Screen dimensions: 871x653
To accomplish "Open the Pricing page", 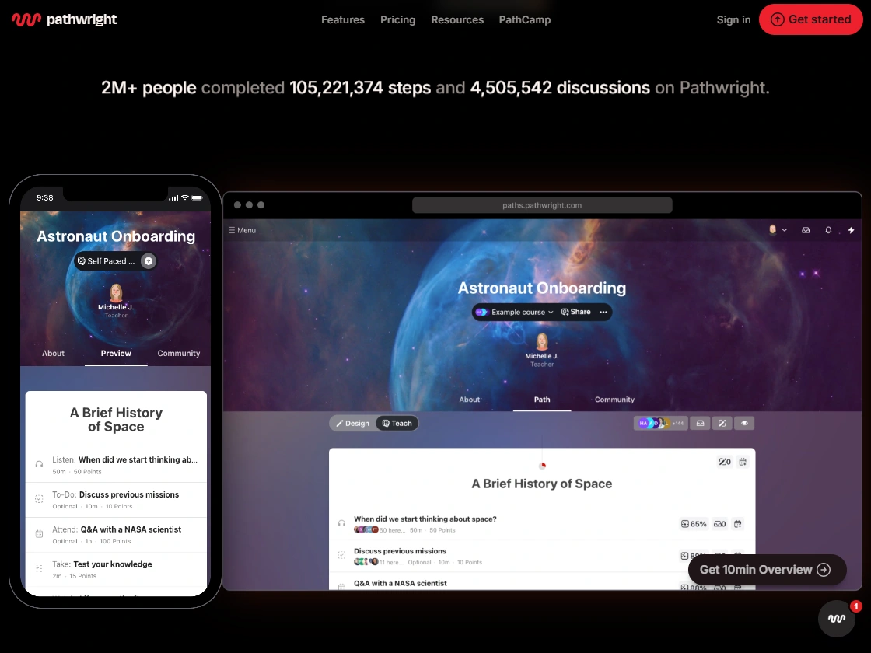I will pos(397,19).
